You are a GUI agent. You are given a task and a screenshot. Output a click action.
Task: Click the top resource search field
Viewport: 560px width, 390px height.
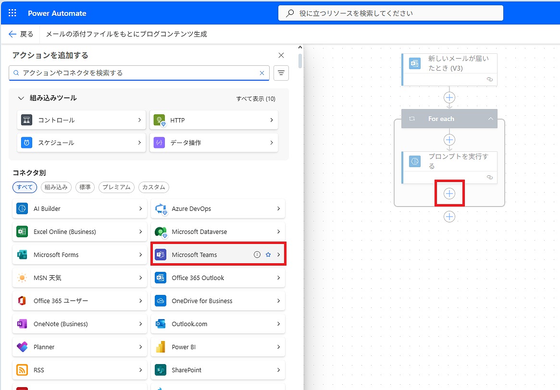pyautogui.click(x=390, y=13)
